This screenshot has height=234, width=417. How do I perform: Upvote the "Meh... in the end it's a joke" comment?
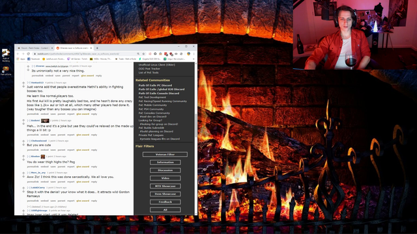coord(23,121)
